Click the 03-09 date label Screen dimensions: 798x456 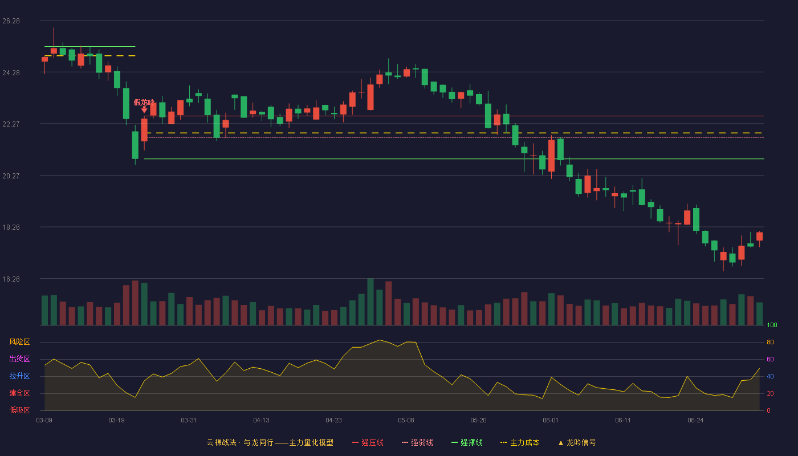44,420
